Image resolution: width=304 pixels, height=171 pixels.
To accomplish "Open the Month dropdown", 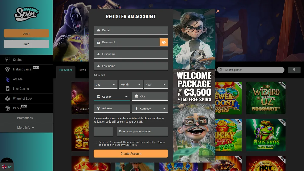I will tap(131, 85).
